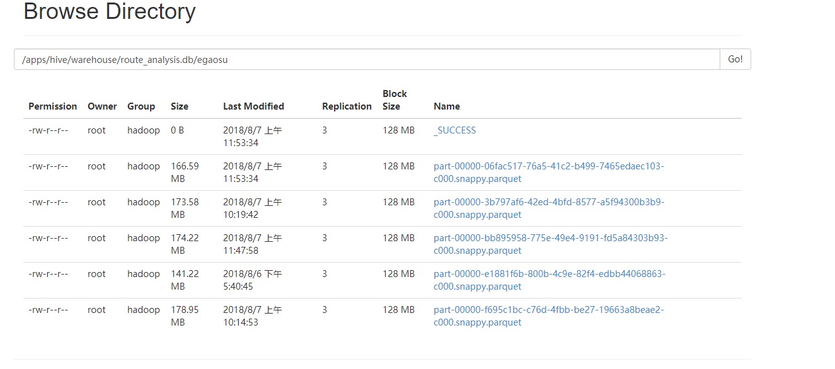This screenshot has width=835, height=369.
Task: Click the Owner column header
Action: (x=102, y=106)
